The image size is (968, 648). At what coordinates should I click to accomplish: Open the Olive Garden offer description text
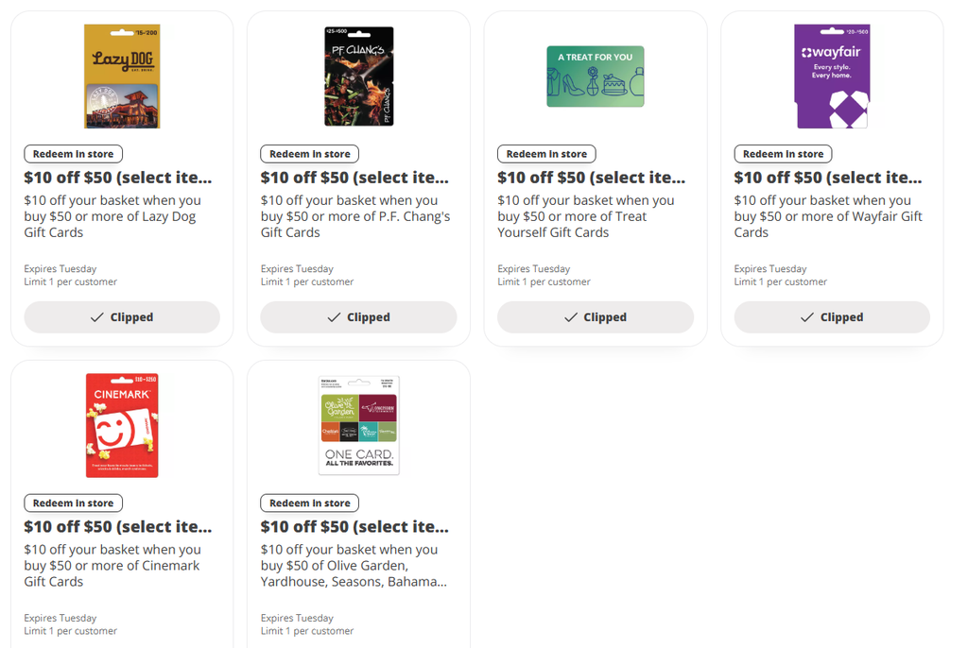point(354,565)
